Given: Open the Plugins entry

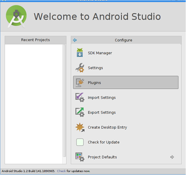Looking at the screenshot, I should (126, 82).
